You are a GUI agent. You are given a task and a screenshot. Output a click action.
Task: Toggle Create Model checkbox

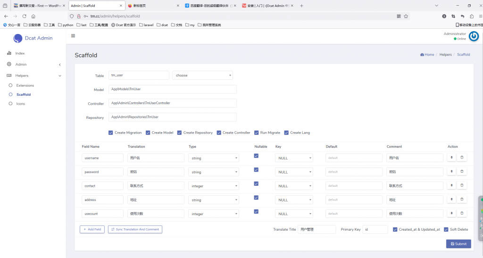click(x=148, y=133)
